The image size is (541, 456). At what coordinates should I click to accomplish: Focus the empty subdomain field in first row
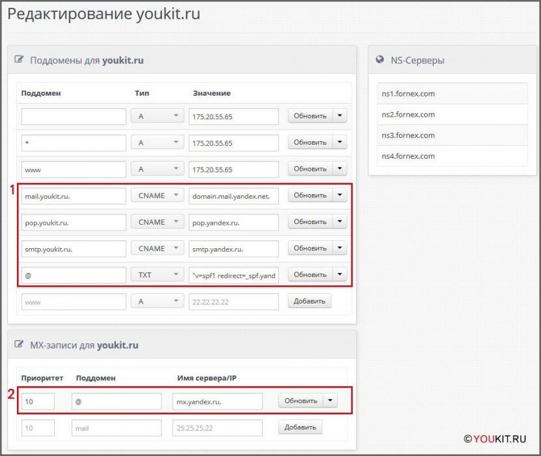pos(74,117)
